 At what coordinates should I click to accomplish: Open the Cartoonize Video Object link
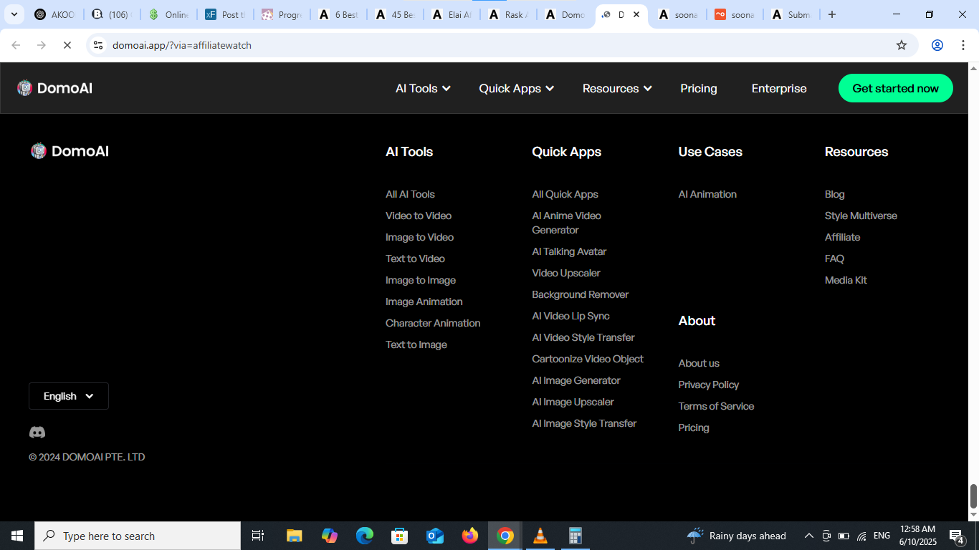tap(588, 359)
